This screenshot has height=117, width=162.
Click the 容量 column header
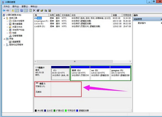pyautogui.click(x=117, y=15)
